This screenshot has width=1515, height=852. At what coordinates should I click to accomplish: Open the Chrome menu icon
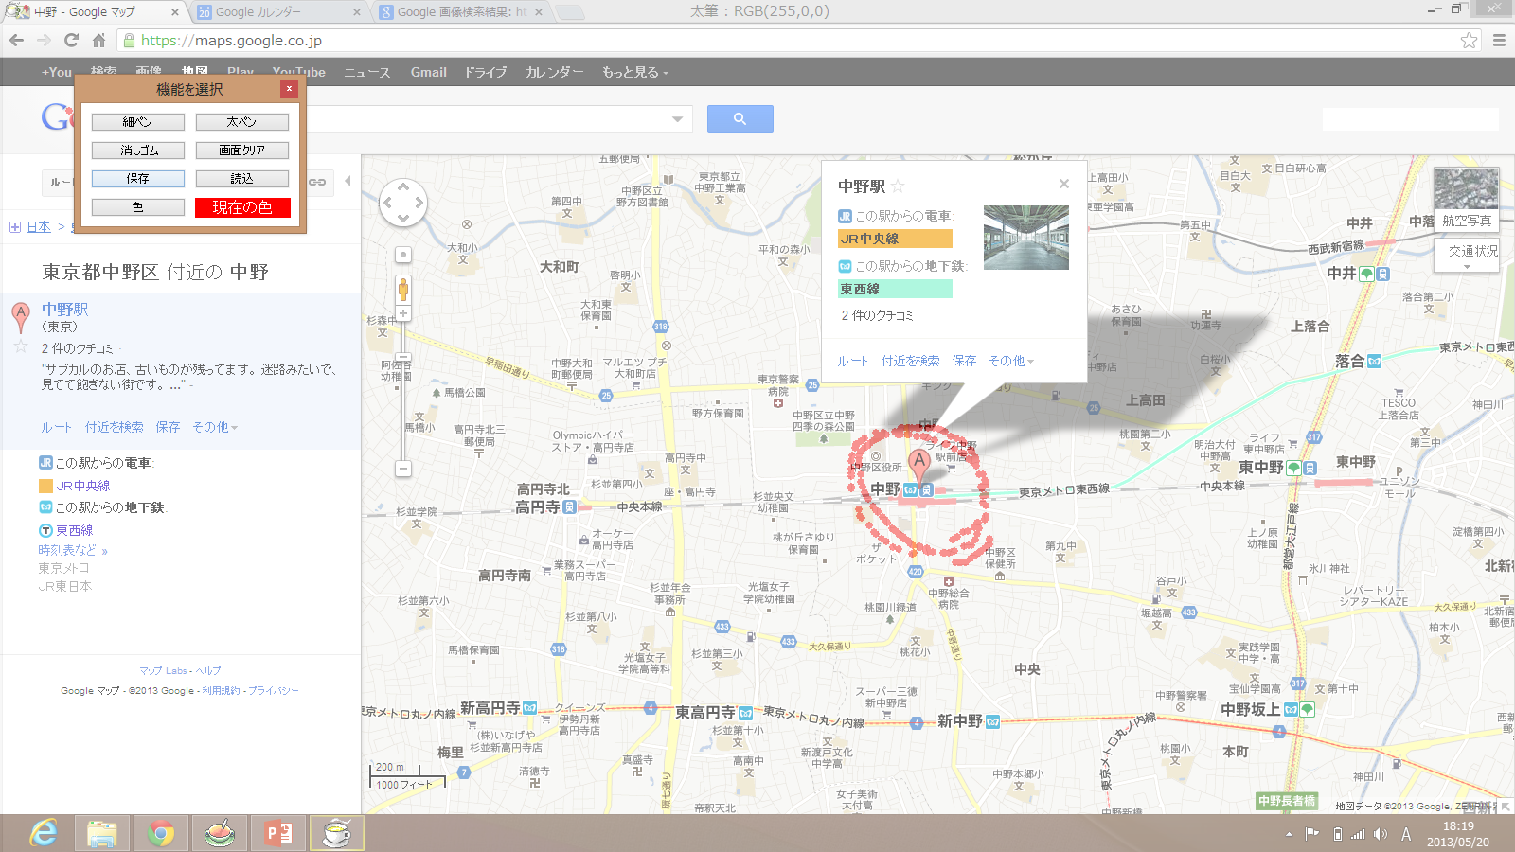tap(1499, 40)
